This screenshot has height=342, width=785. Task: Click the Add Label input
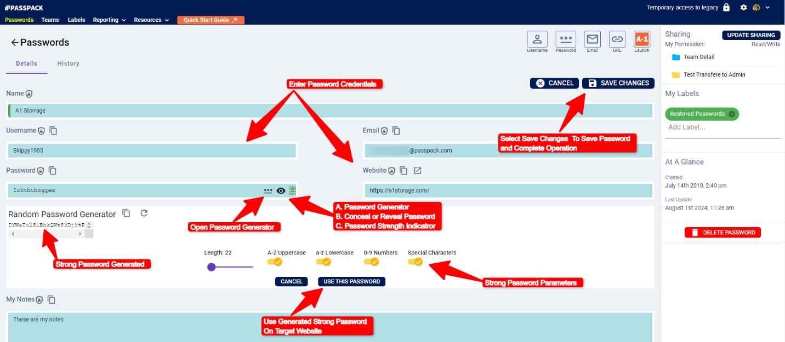coord(723,127)
